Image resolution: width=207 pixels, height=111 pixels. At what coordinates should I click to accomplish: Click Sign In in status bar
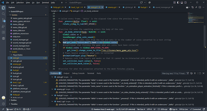click(173, 109)
